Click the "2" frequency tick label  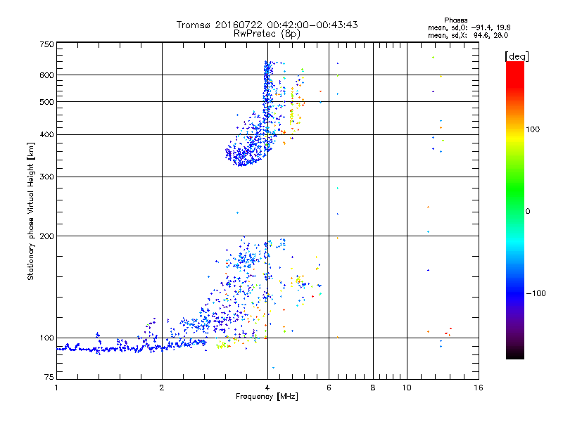162,388
